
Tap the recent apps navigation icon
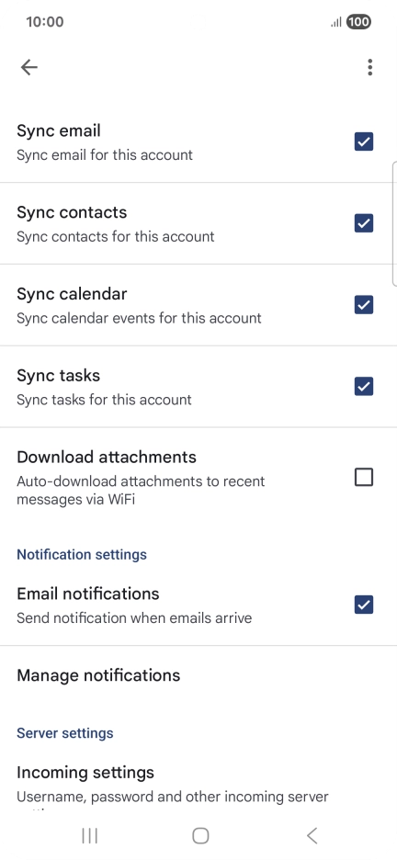89,835
